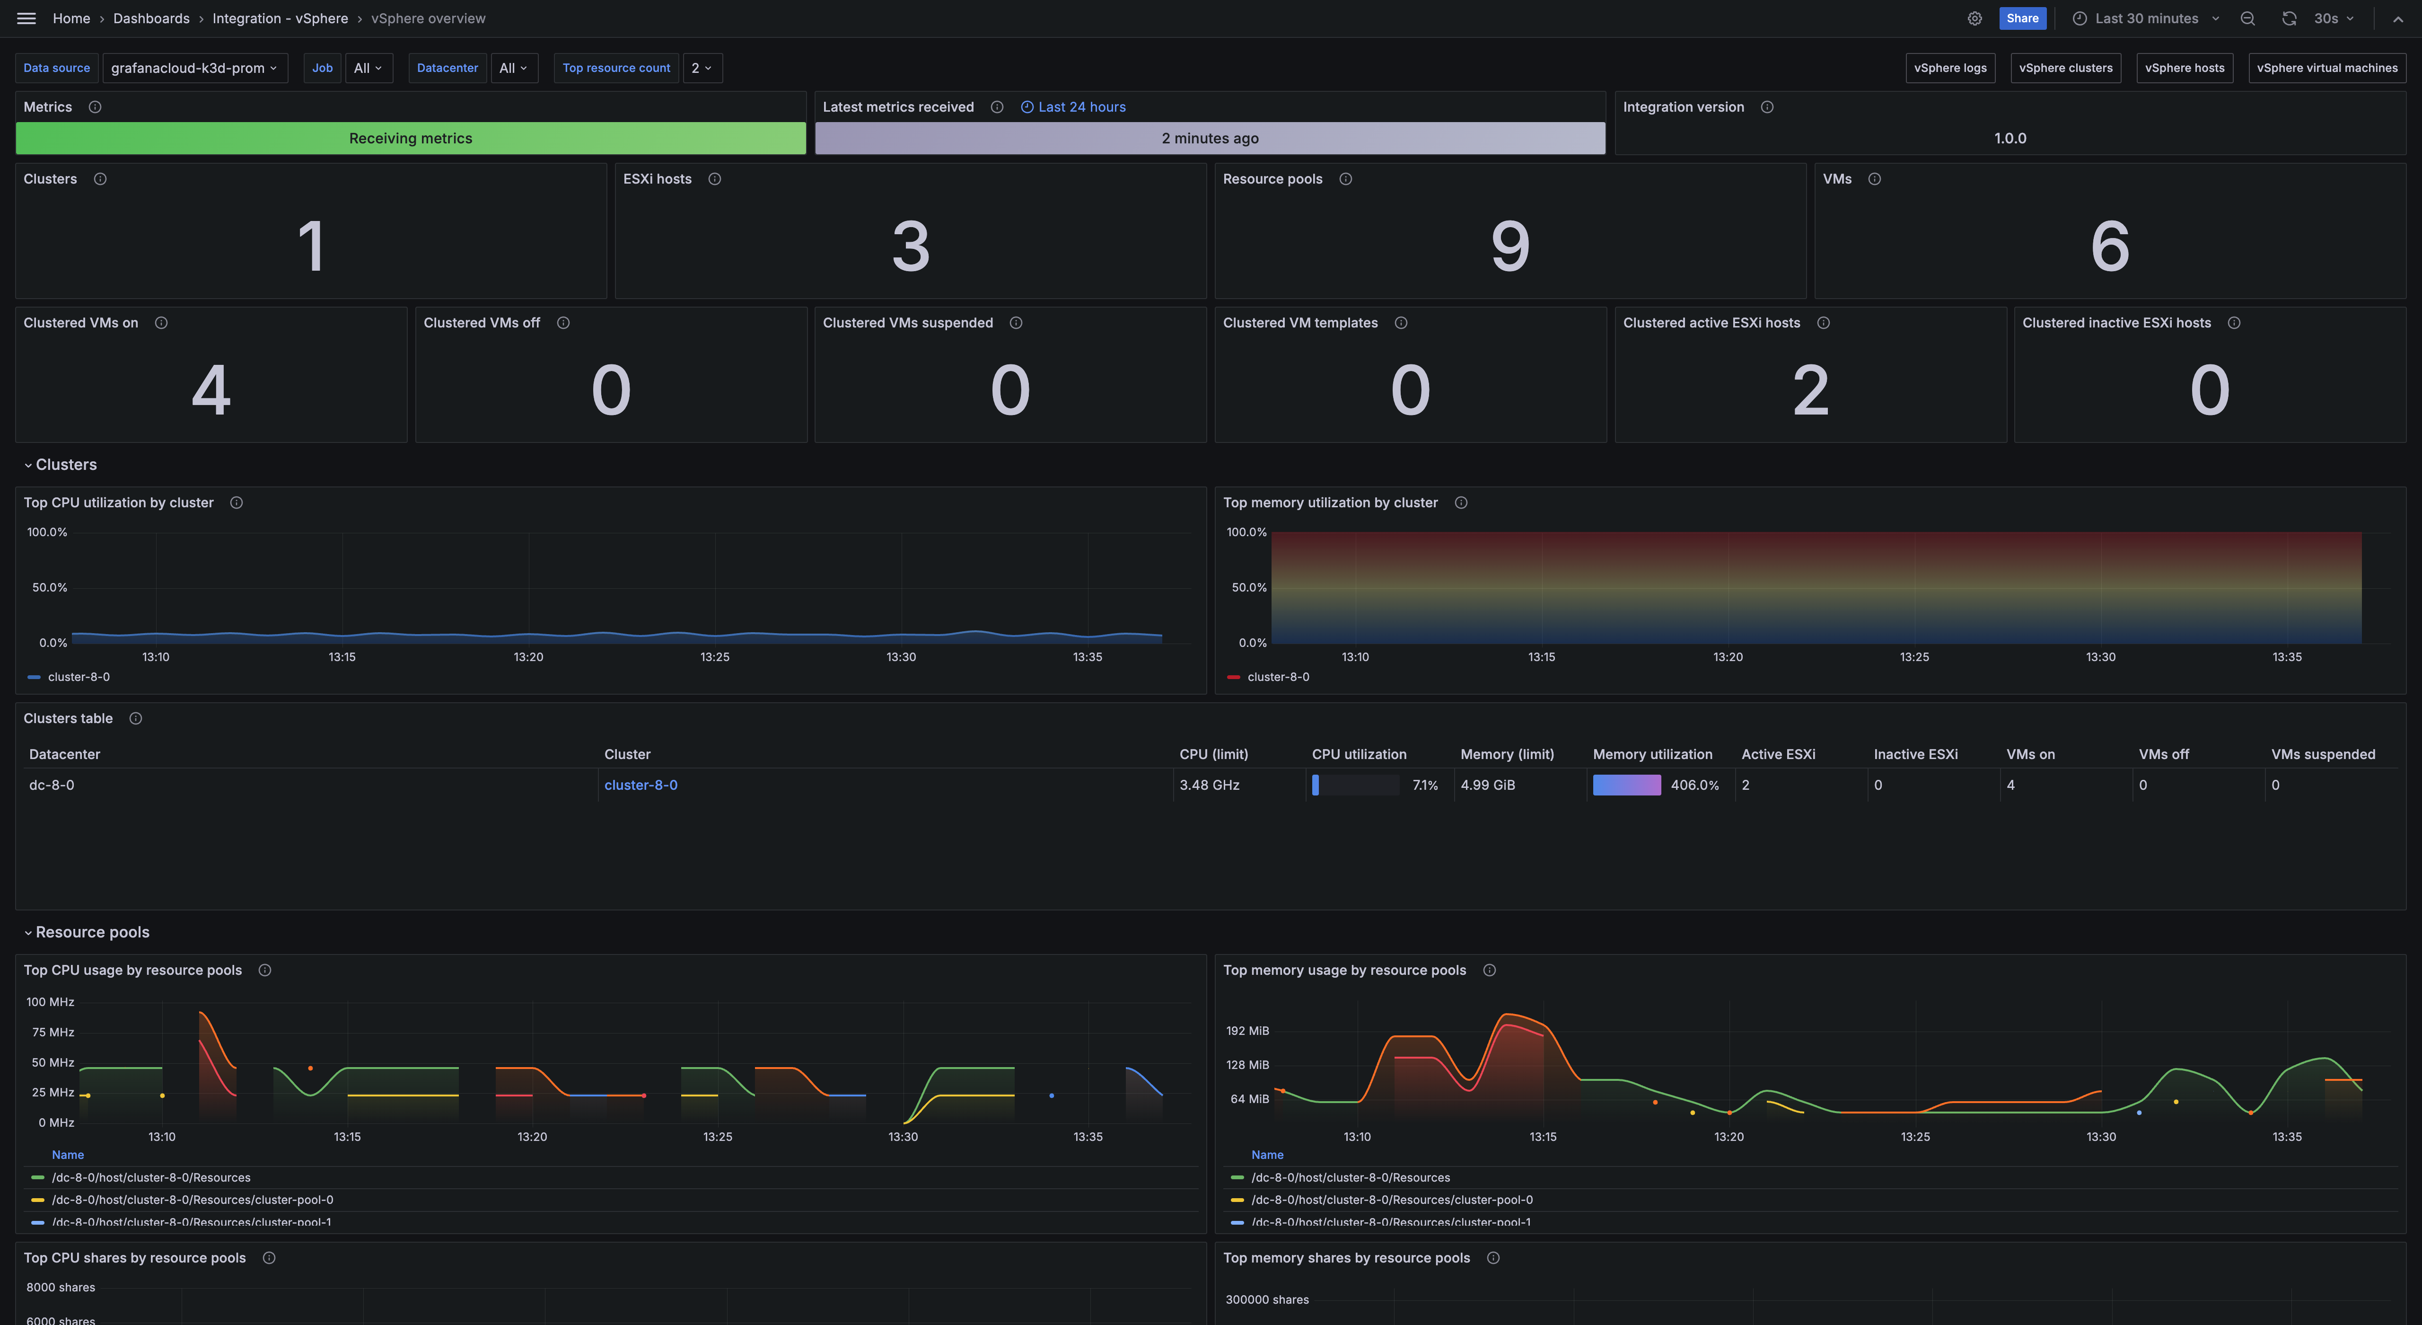Click the Memory utilization gradient bar for dc-8-0
2422x1325 pixels.
point(1627,784)
